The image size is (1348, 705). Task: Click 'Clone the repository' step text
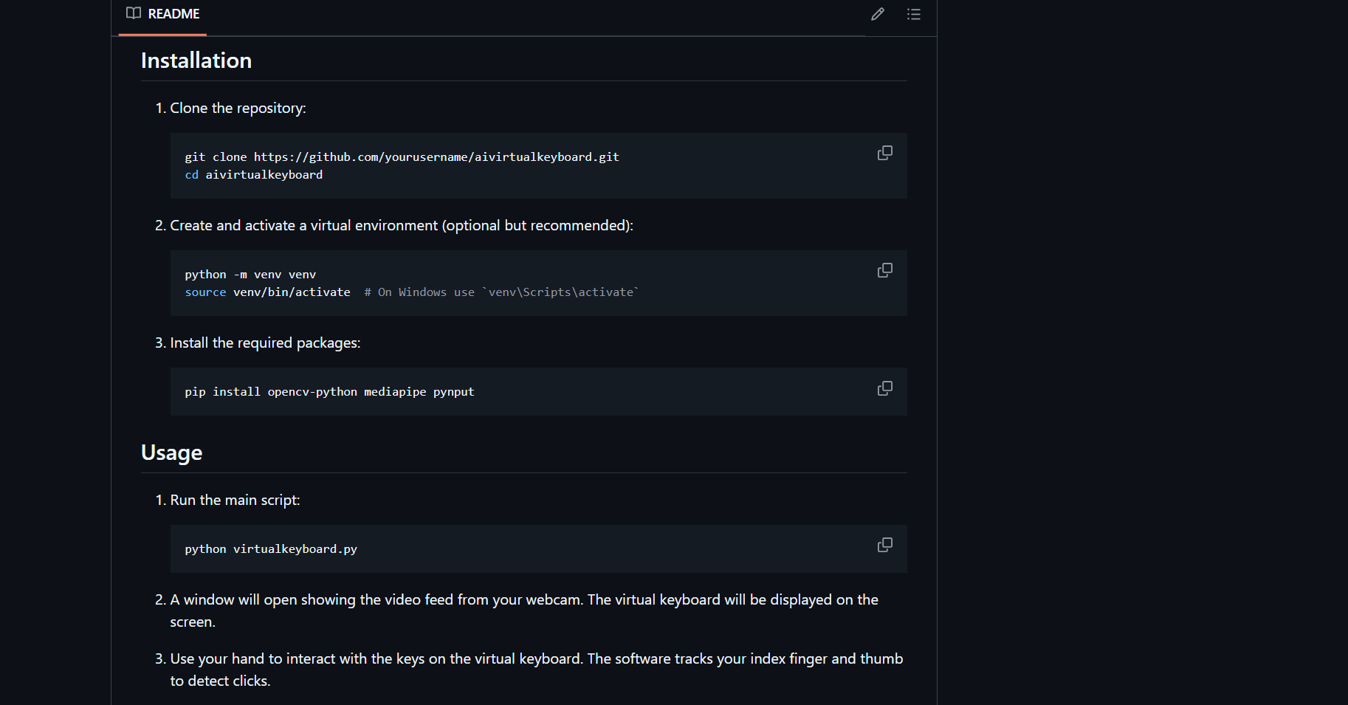click(x=238, y=108)
